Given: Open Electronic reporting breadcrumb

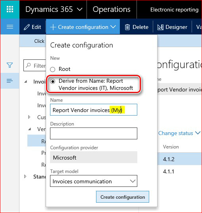Looking at the screenshot, I should tap(174, 10).
